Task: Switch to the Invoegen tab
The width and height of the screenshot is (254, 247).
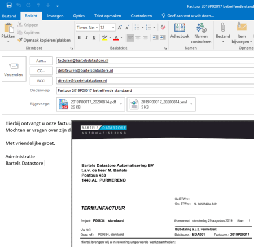Action: [55, 16]
